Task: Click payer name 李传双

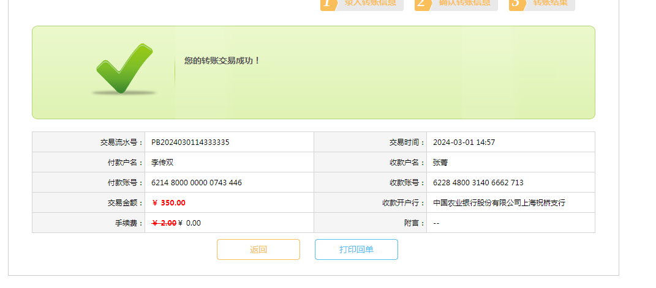Action: tap(163, 163)
